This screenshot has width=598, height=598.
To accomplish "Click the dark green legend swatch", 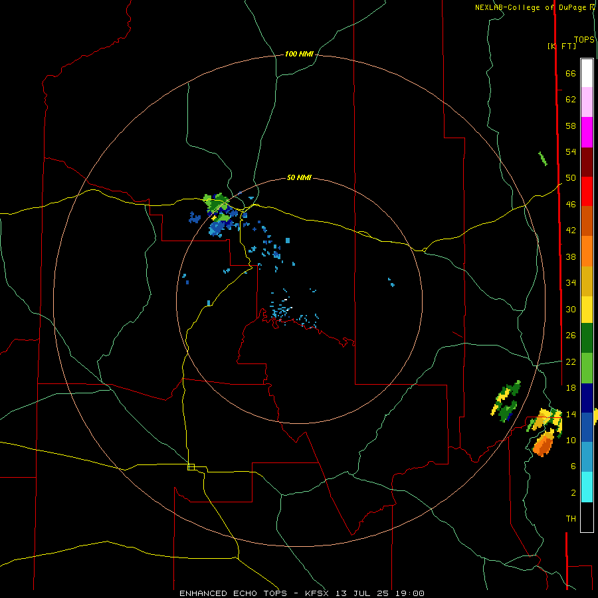I will point(587,338).
